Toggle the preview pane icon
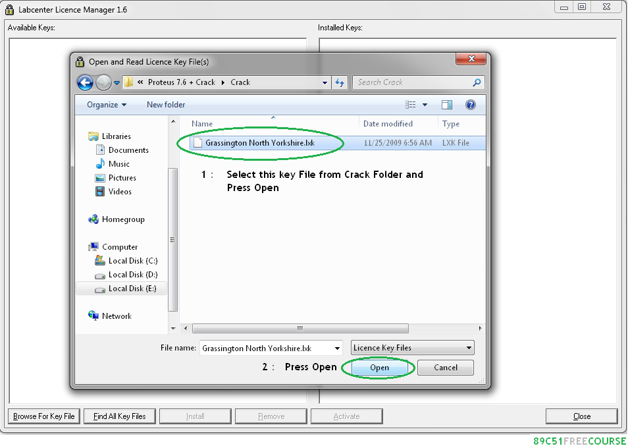This screenshot has height=448, width=628. pos(446,105)
